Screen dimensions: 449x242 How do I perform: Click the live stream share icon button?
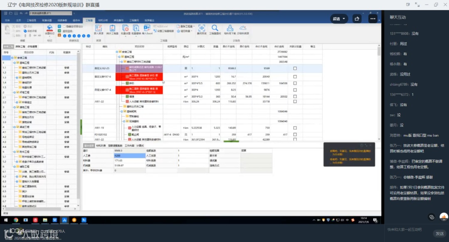point(357,19)
